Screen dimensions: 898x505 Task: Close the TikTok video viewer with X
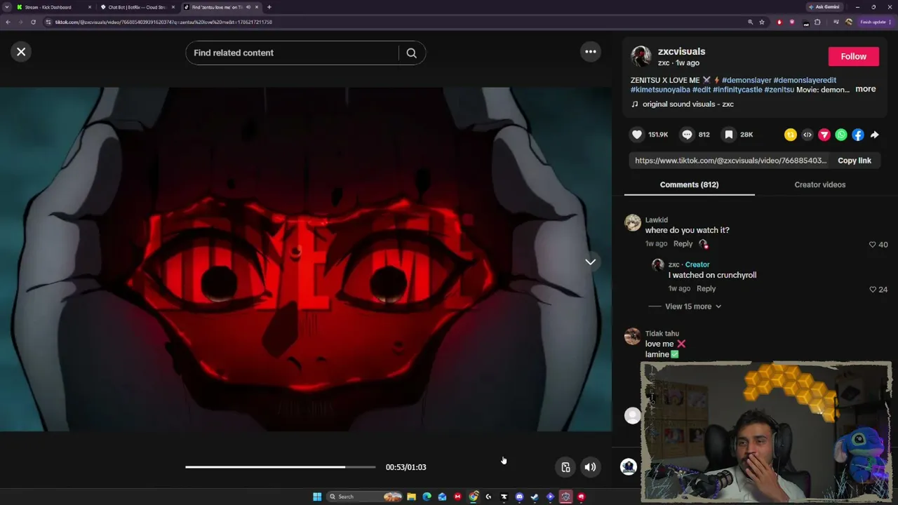tap(21, 52)
